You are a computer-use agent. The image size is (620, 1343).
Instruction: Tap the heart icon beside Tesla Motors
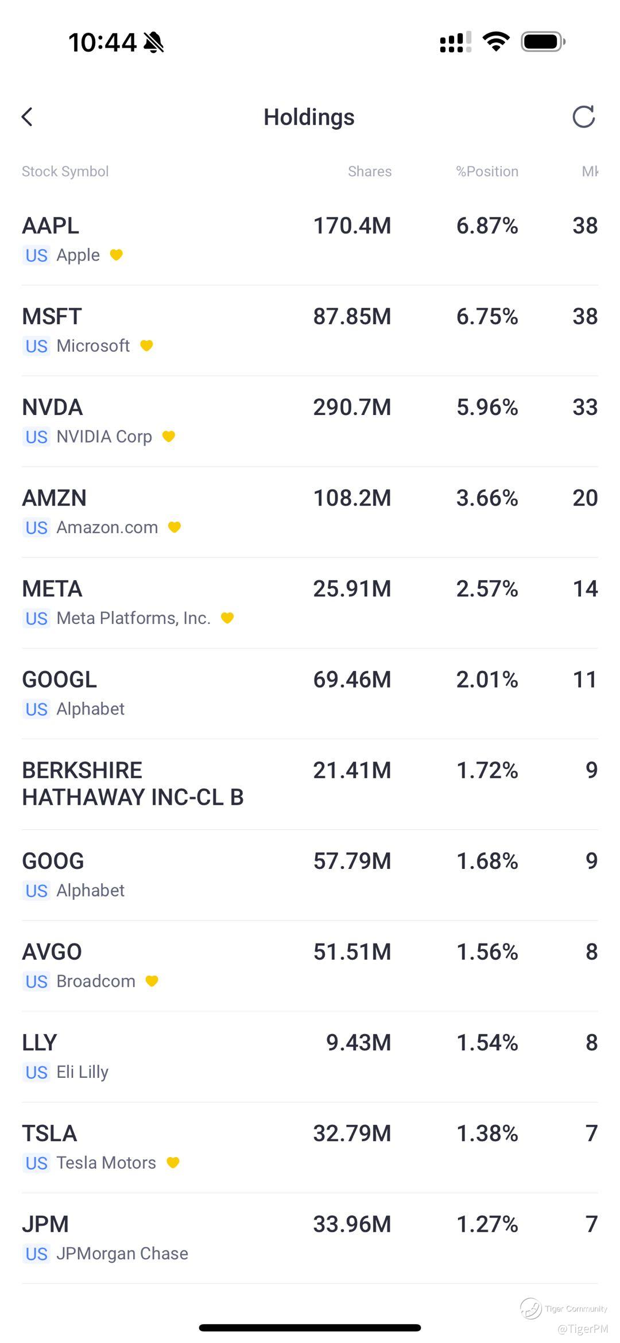[x=173, y=1163]
